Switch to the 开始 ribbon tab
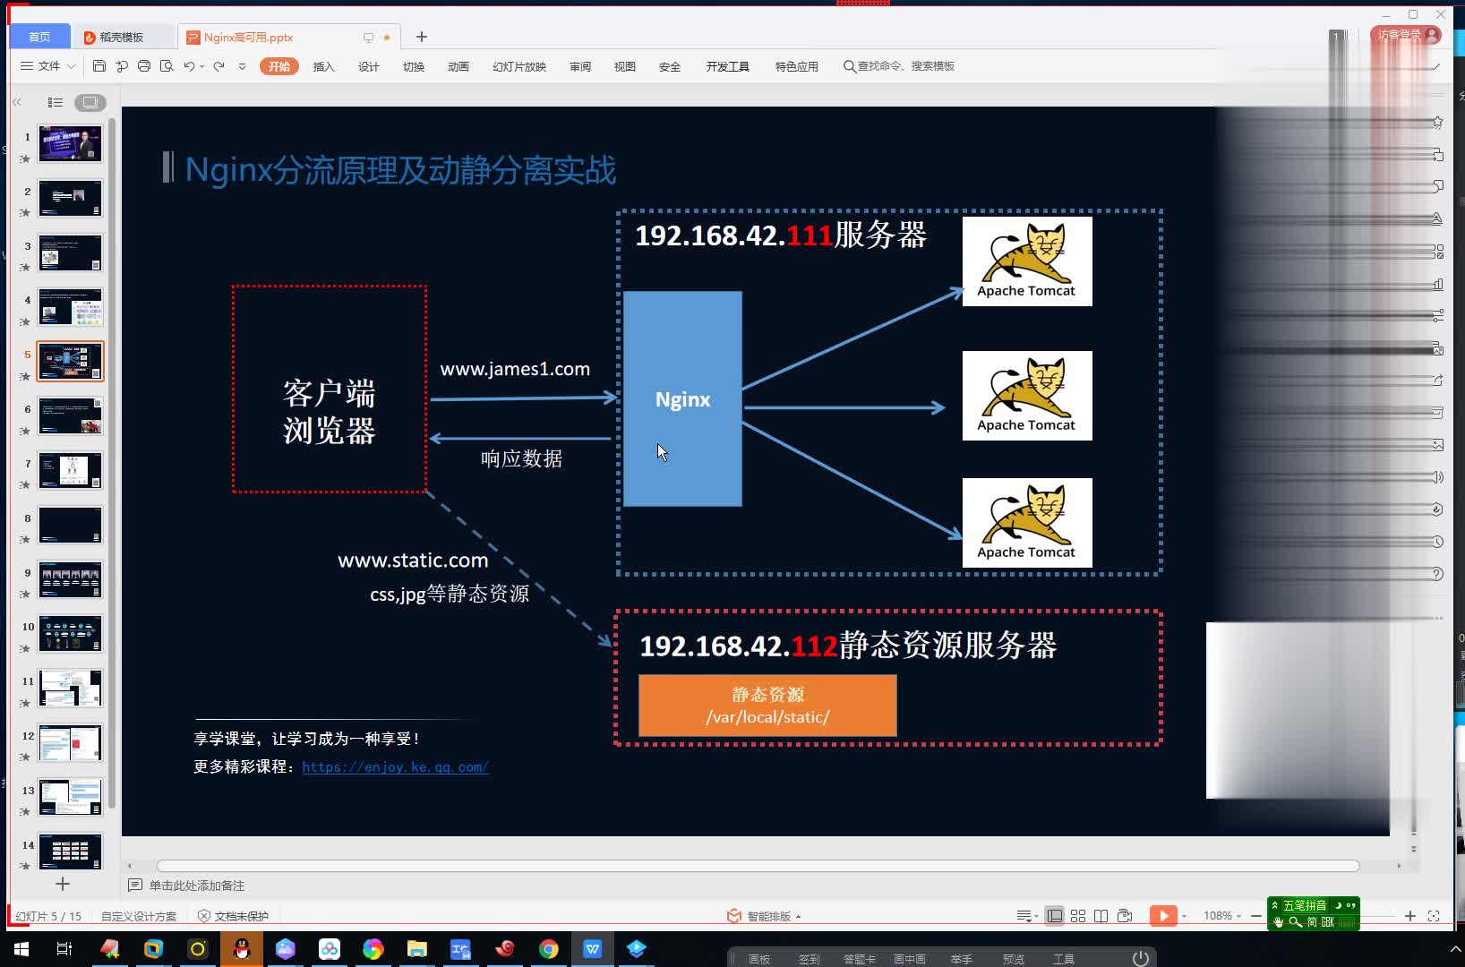This screenshot has height=967, width=1465. click(x=278, y=66)
